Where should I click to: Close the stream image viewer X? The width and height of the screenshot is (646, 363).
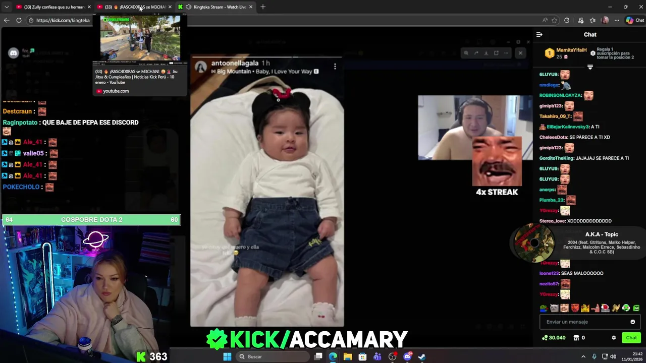[x=520, y=53]
